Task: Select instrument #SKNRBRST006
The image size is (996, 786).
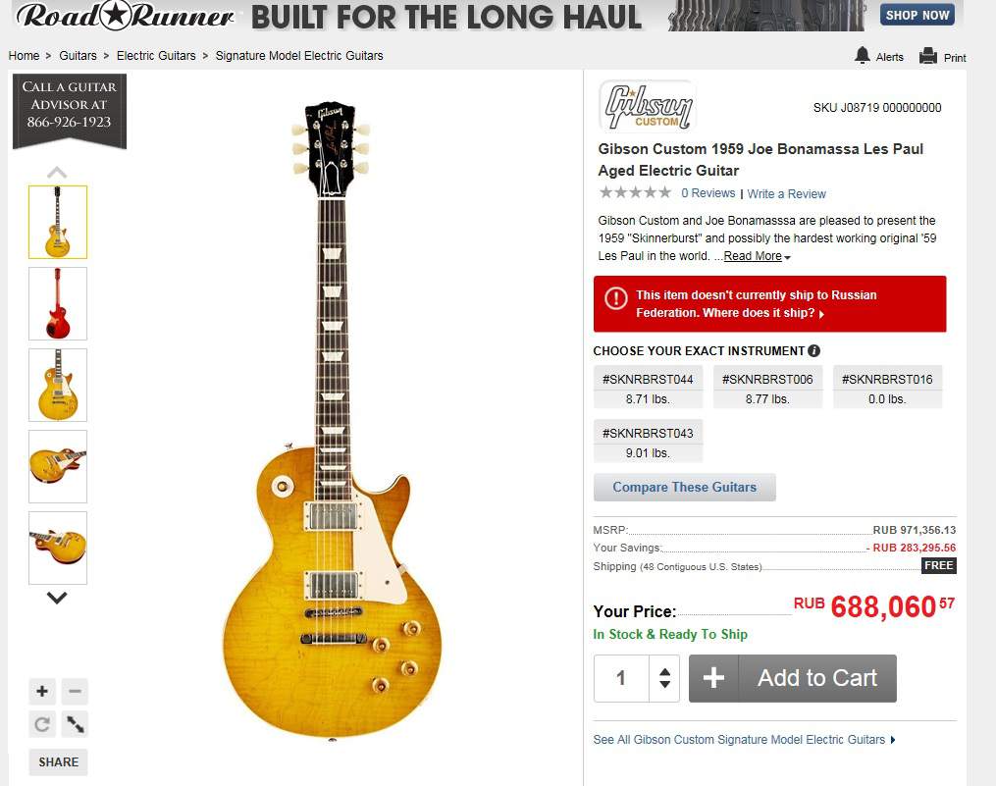Action: [x=767, y=388]
